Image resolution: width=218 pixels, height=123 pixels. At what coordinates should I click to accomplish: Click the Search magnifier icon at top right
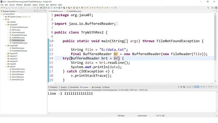tap(208, 8)
